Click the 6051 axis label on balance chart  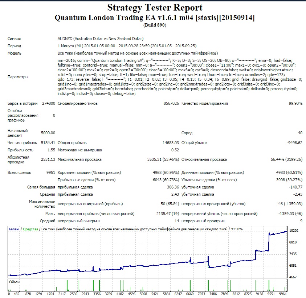pyautogui.click(x=293, y=266)
